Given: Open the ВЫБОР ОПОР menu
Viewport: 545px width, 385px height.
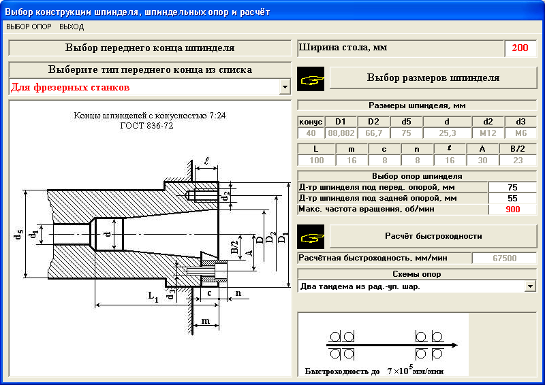Looking at the screenshot, I should [x=29, y=27].
